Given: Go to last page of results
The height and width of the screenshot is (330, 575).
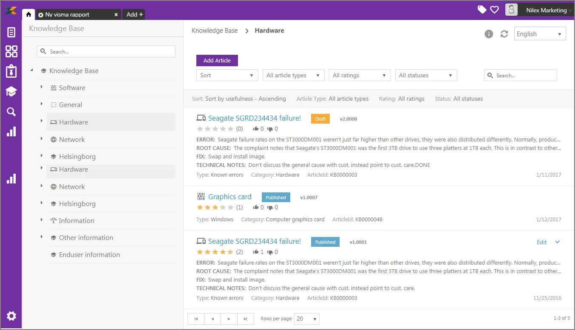Looking at the screenshot, I should pos(246,319).
